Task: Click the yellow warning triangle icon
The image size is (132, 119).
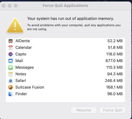Action: pos(15,26)
